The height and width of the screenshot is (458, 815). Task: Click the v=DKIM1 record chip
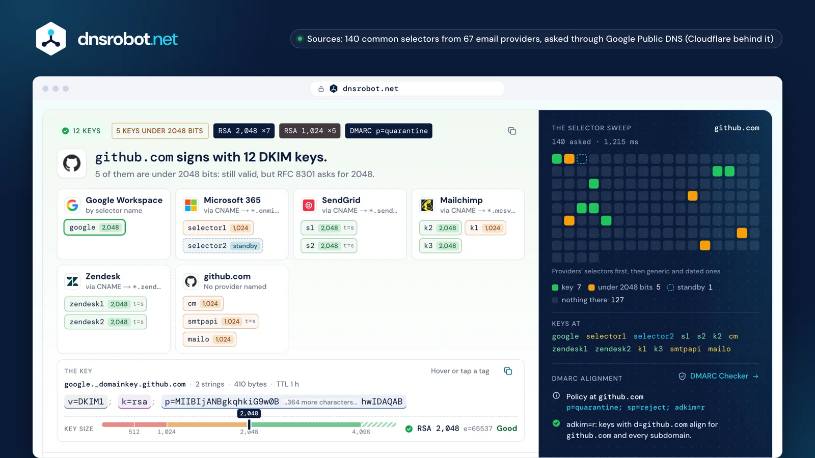(x=86, y=402)
